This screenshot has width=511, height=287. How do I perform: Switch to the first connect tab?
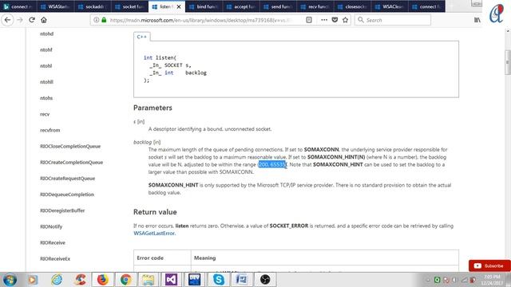pyautogui.click(x=18, y=6)
